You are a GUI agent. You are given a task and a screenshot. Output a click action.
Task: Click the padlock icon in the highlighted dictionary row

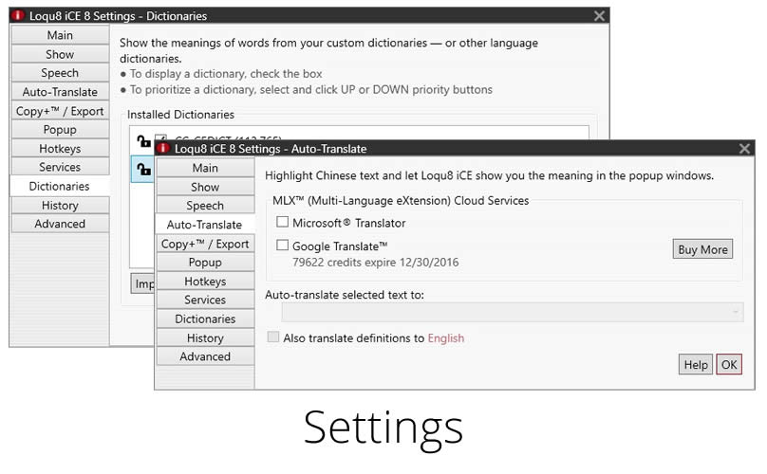click(x=143, y=169)
